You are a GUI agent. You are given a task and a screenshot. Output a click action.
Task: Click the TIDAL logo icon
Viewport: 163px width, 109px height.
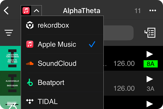pos(30,102)
